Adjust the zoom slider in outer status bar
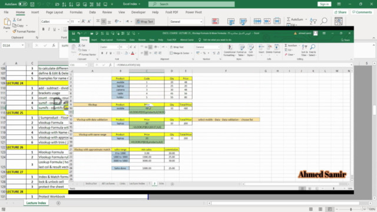The image size is (377, 212). pos(351,210)
